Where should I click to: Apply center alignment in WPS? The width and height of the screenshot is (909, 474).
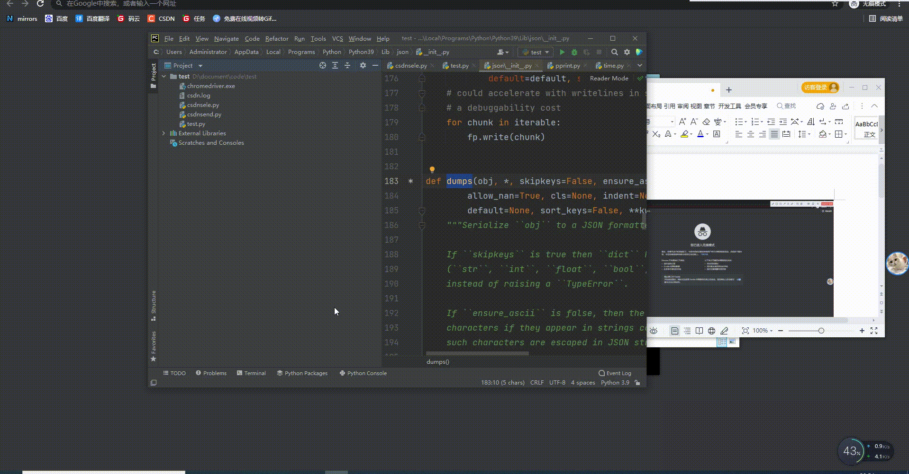coord(751,134)
